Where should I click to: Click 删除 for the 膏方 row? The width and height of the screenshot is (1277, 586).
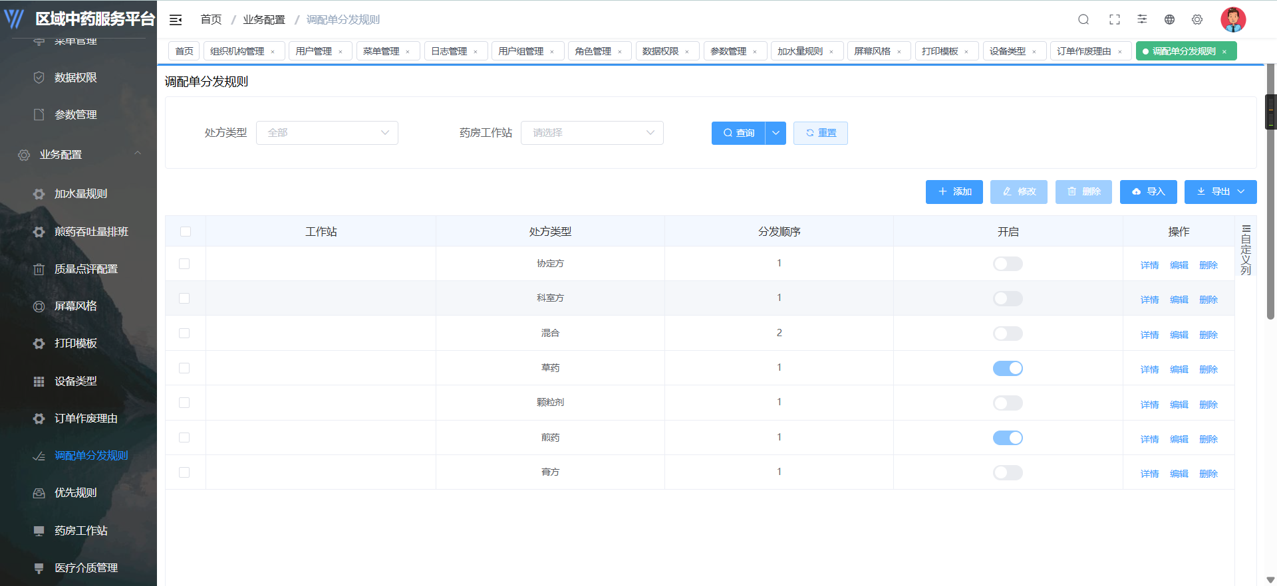(1208, 474)
